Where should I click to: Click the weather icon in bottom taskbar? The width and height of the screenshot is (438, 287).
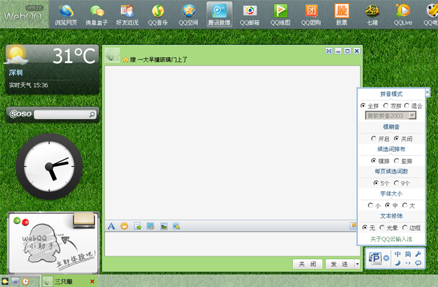pyautogui.click(x=5, y=282)
